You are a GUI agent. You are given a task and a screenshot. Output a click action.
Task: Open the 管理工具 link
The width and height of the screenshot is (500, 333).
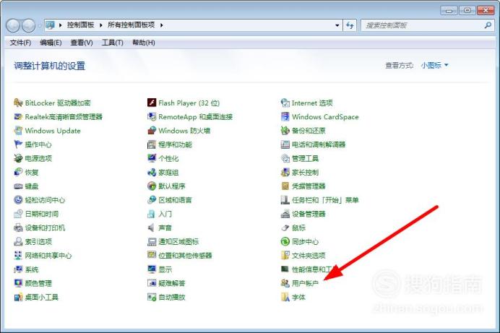(305, 158)
